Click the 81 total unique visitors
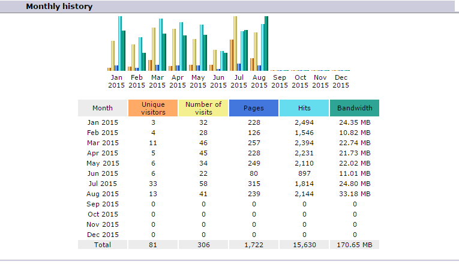This screenshot has width=459, height=267. coord(153,245)
